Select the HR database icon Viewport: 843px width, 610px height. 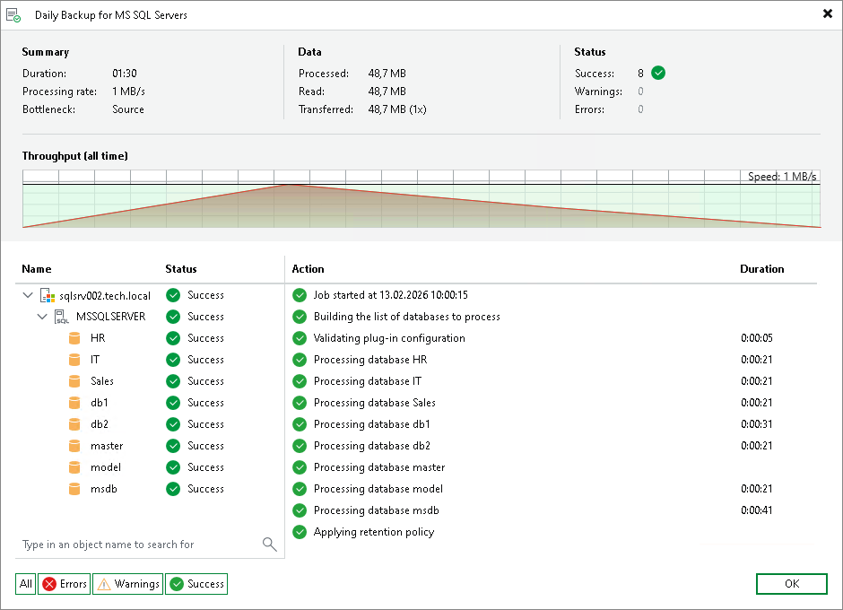[74, 338]
